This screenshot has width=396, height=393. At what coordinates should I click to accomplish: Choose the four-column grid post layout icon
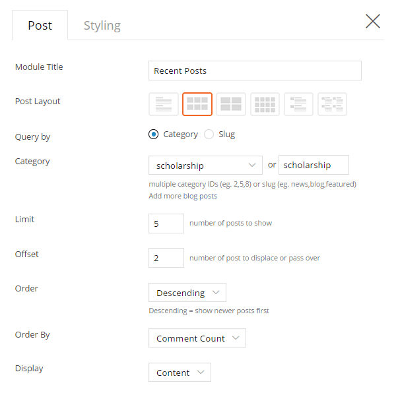point(265,104)
